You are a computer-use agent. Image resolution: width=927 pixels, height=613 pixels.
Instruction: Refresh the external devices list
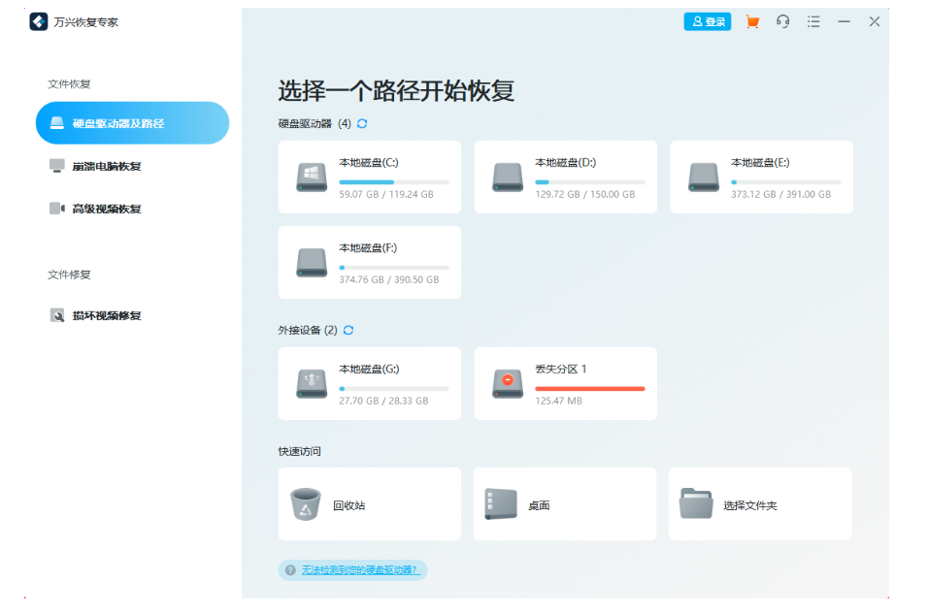(x=348, y=330)
